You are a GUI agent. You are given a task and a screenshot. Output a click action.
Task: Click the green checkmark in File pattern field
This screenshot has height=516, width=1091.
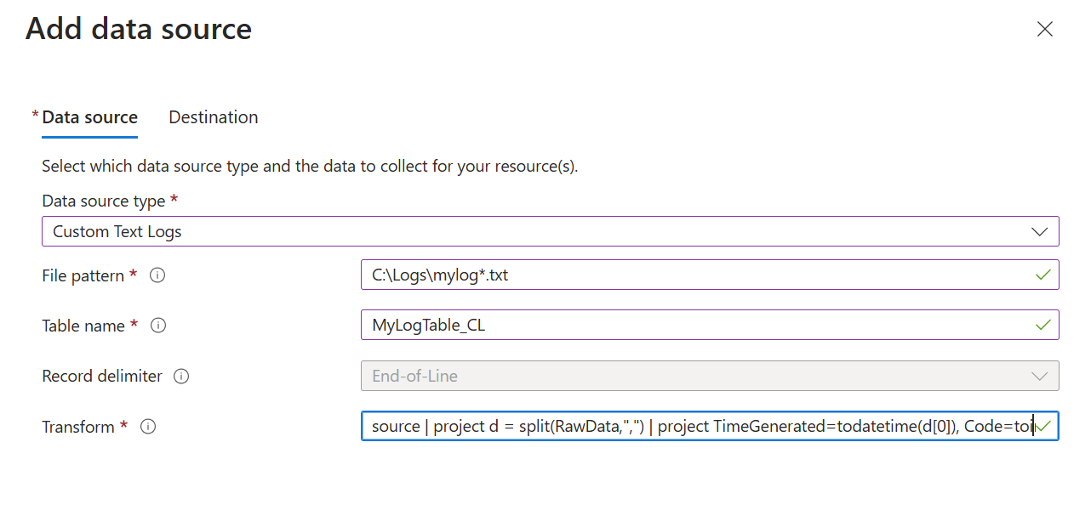[1042, 275]
